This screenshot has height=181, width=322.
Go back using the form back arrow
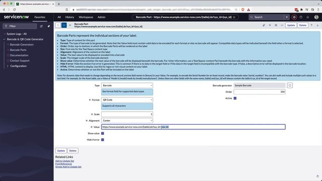(58, 25)
